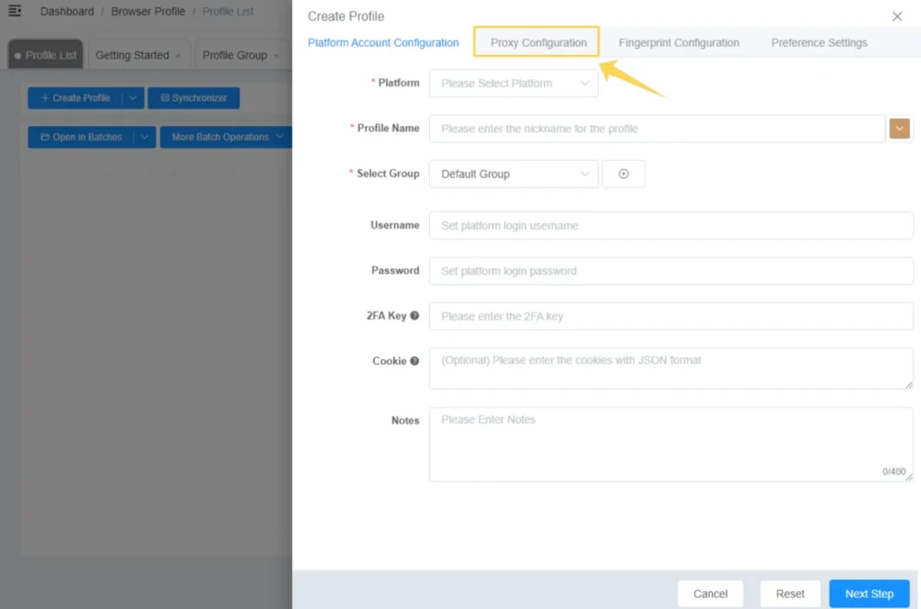Focus the Username input field
This screenshot has height=609, width=921.
click(x=671, y=226)
